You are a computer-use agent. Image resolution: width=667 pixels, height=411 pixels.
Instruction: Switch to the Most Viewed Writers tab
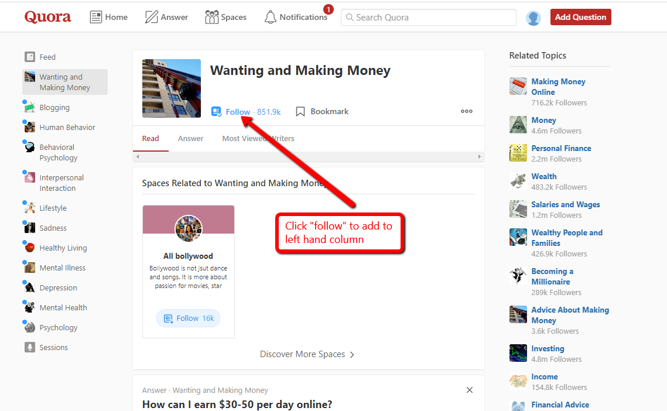click(258, 138)
